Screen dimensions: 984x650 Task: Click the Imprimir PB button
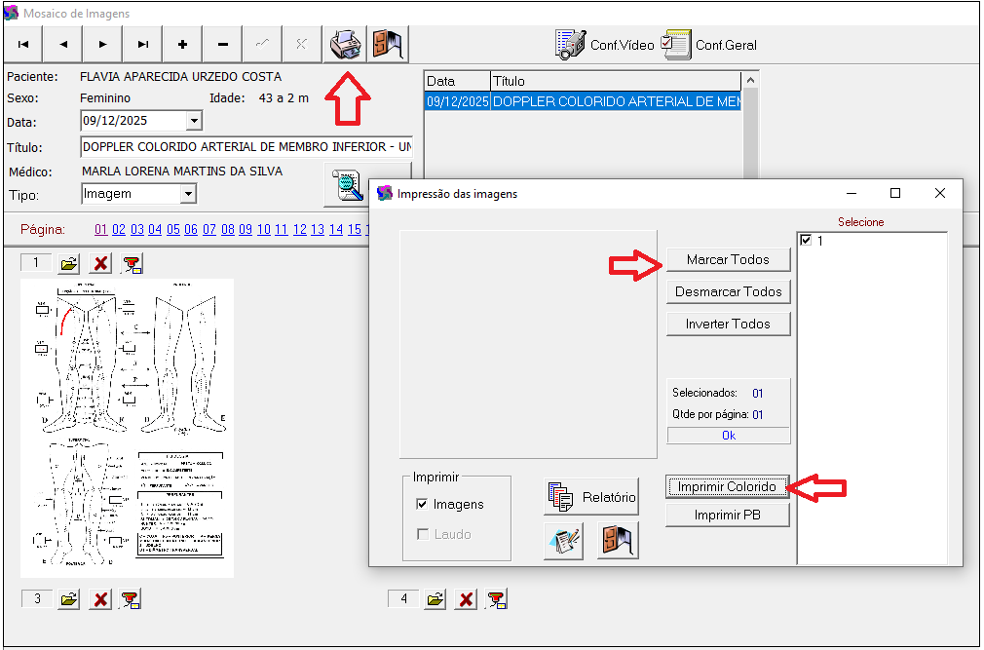point(727,515)
